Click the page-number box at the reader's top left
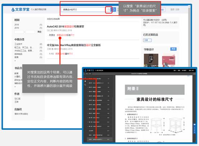 tap(88, 74)
